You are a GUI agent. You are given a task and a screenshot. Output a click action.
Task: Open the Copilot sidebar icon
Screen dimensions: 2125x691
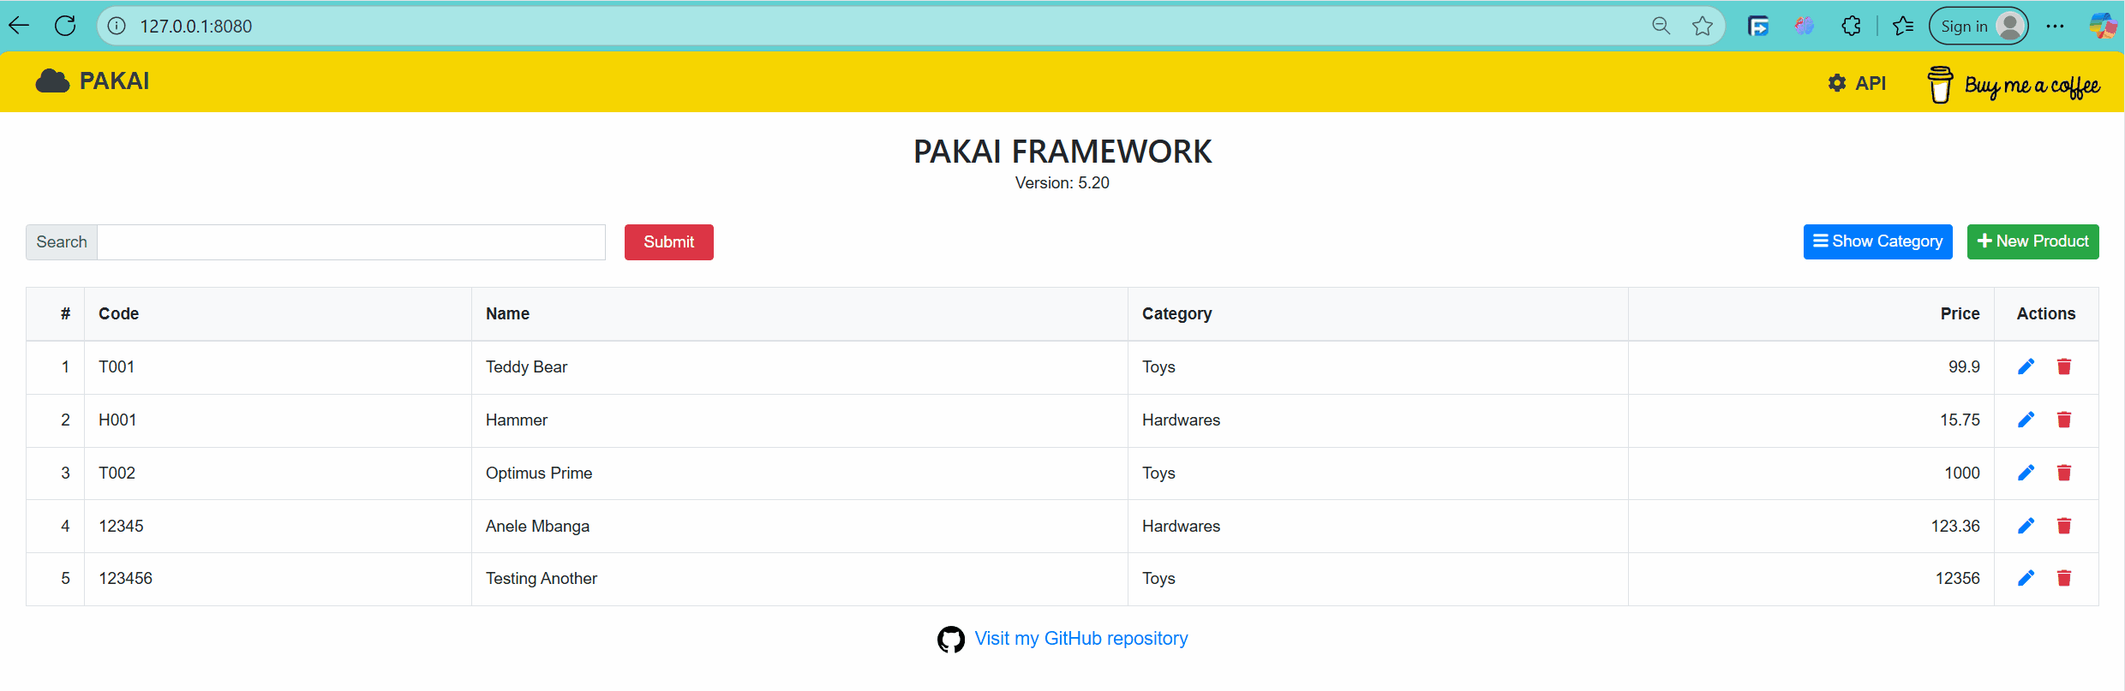[2103, 26]
